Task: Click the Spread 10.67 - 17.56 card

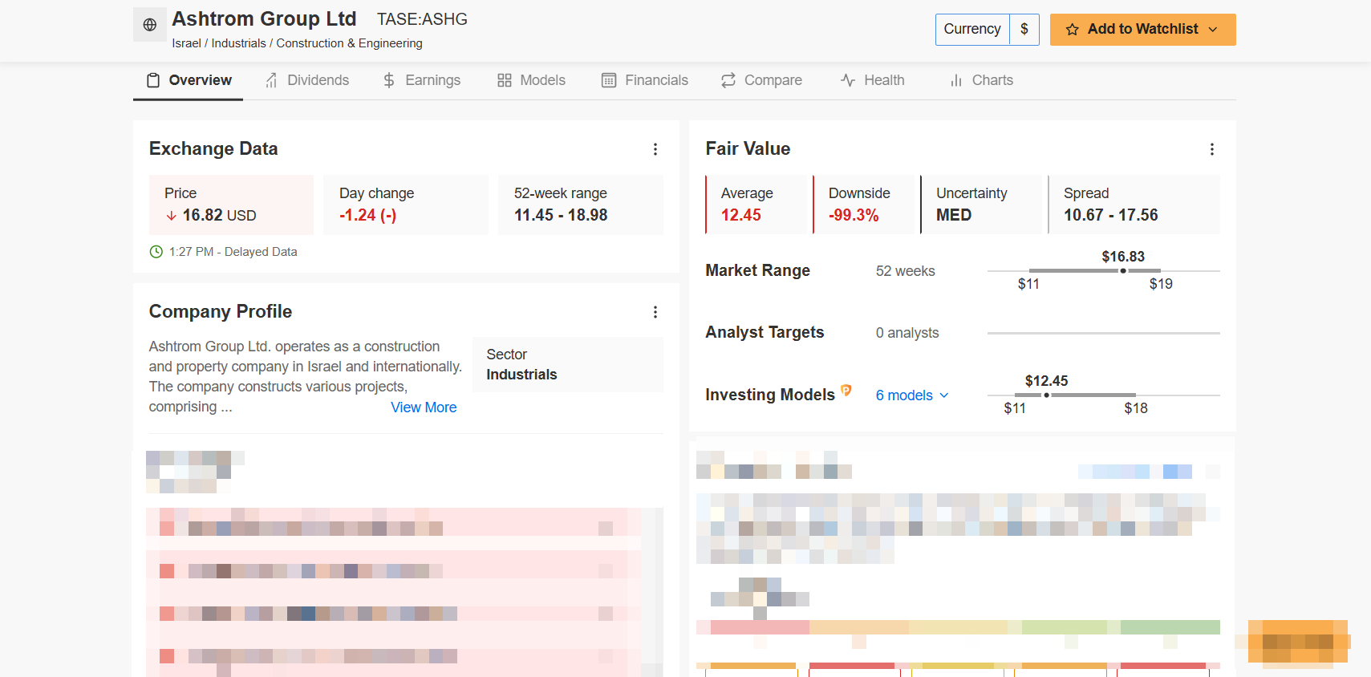Action: 1134,205
